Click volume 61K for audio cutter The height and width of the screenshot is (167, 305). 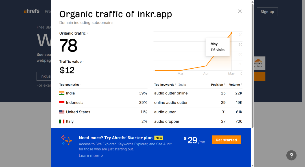tap(239, 112)
